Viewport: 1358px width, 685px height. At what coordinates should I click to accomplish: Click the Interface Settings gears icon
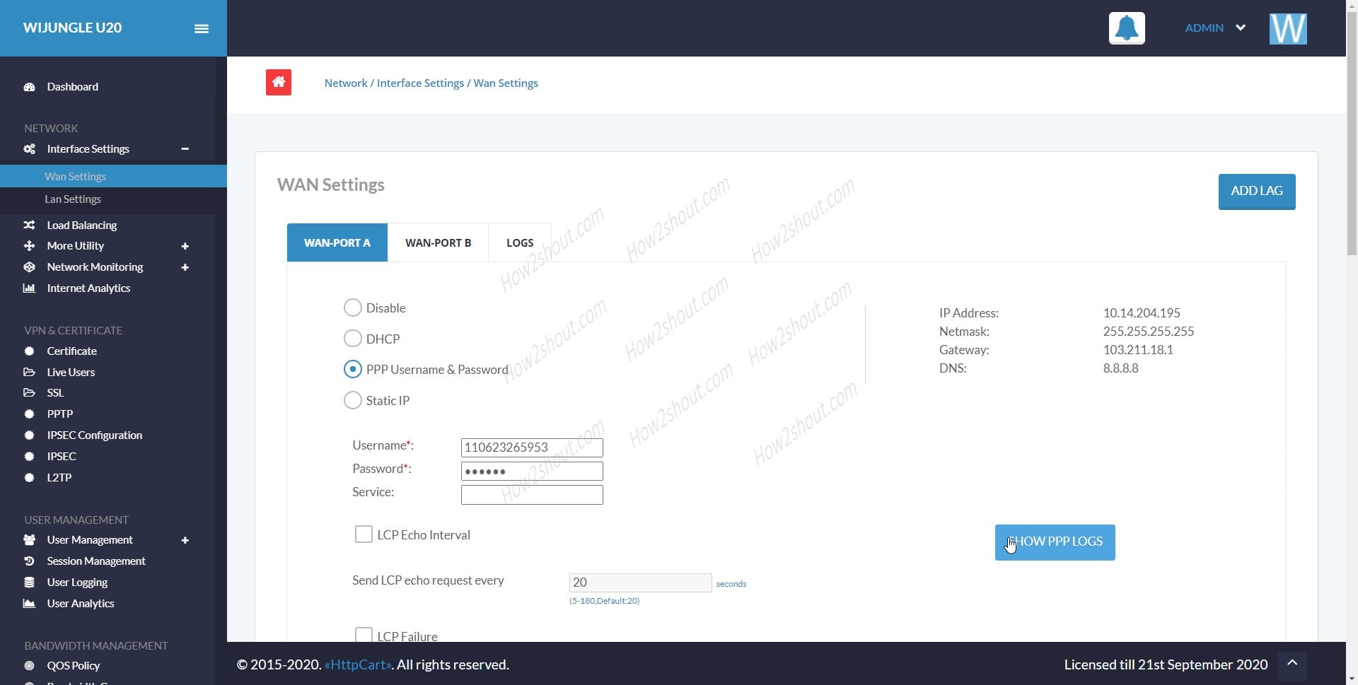click(29, 149)
